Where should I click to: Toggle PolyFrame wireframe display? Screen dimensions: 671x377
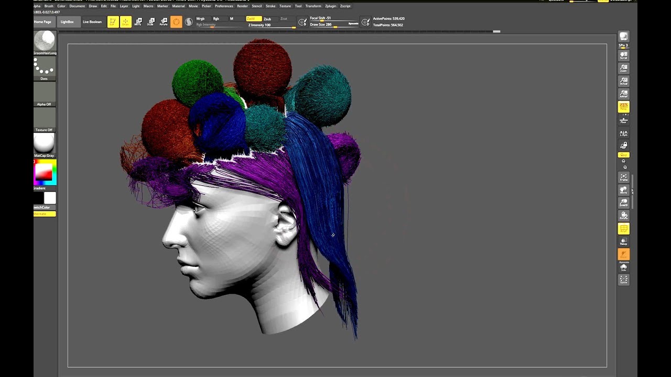pos(623,228)
